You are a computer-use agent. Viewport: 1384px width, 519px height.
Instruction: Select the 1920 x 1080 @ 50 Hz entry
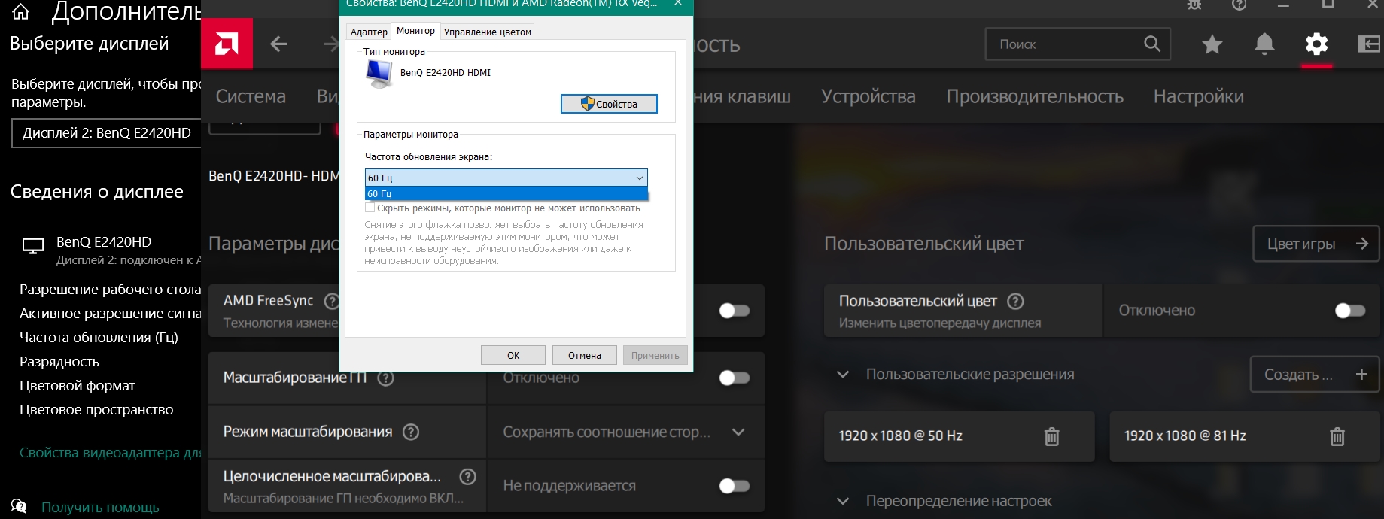pyautogui.click(x=959, y=436)
